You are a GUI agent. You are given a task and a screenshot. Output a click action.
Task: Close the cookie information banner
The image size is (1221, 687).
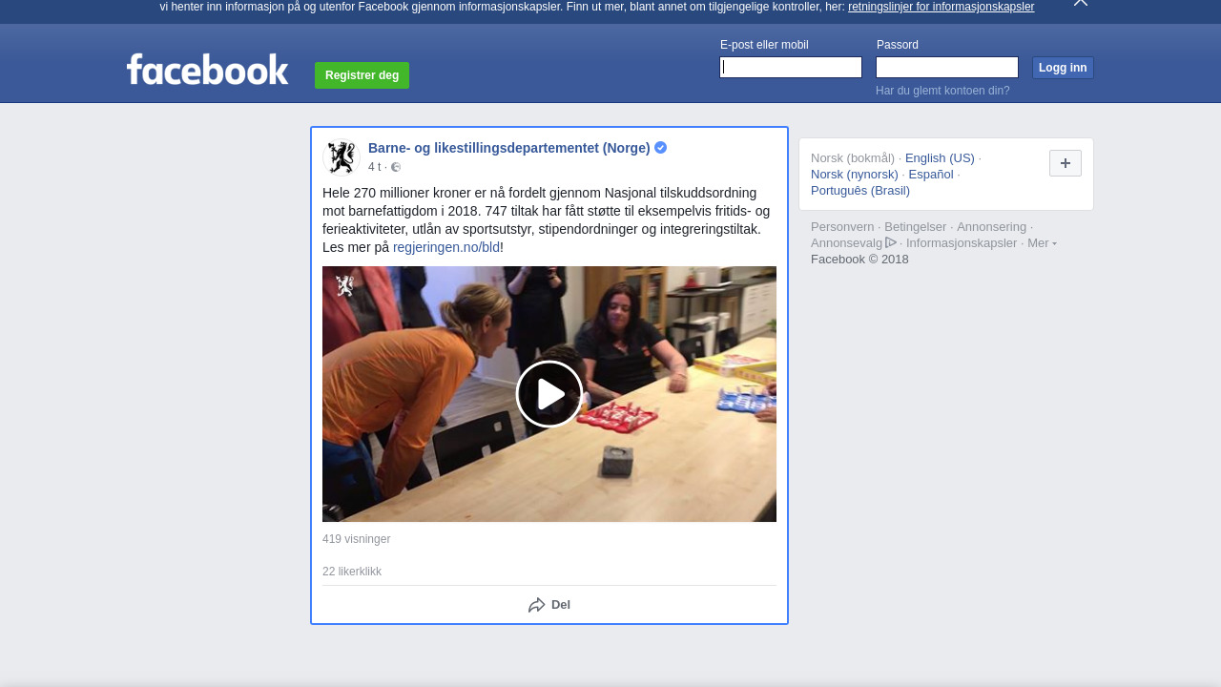click(x=1080, y=3)
